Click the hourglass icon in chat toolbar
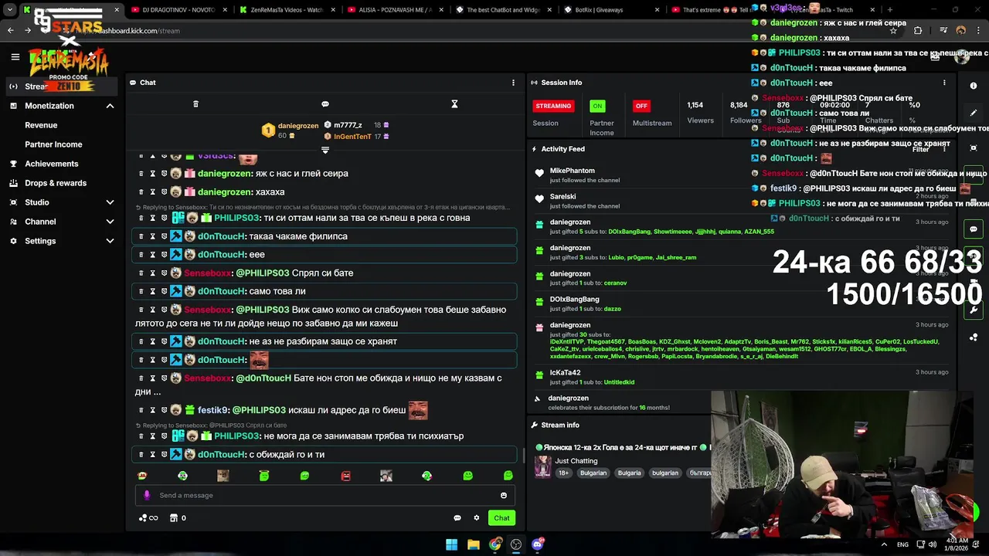 454,104
